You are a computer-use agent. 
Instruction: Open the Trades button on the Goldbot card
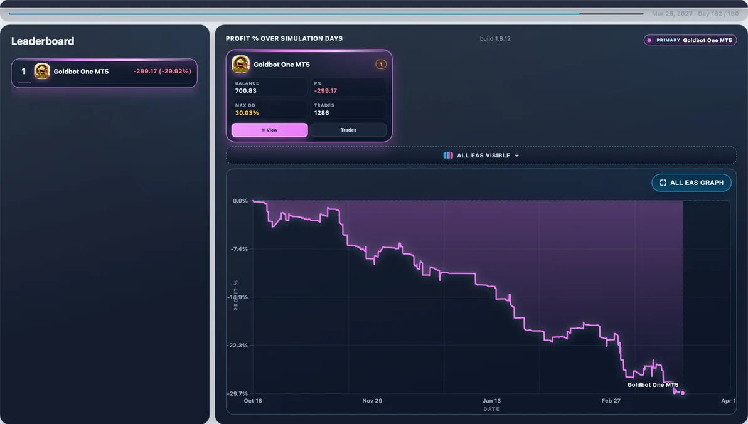click(x=348, y=130)
